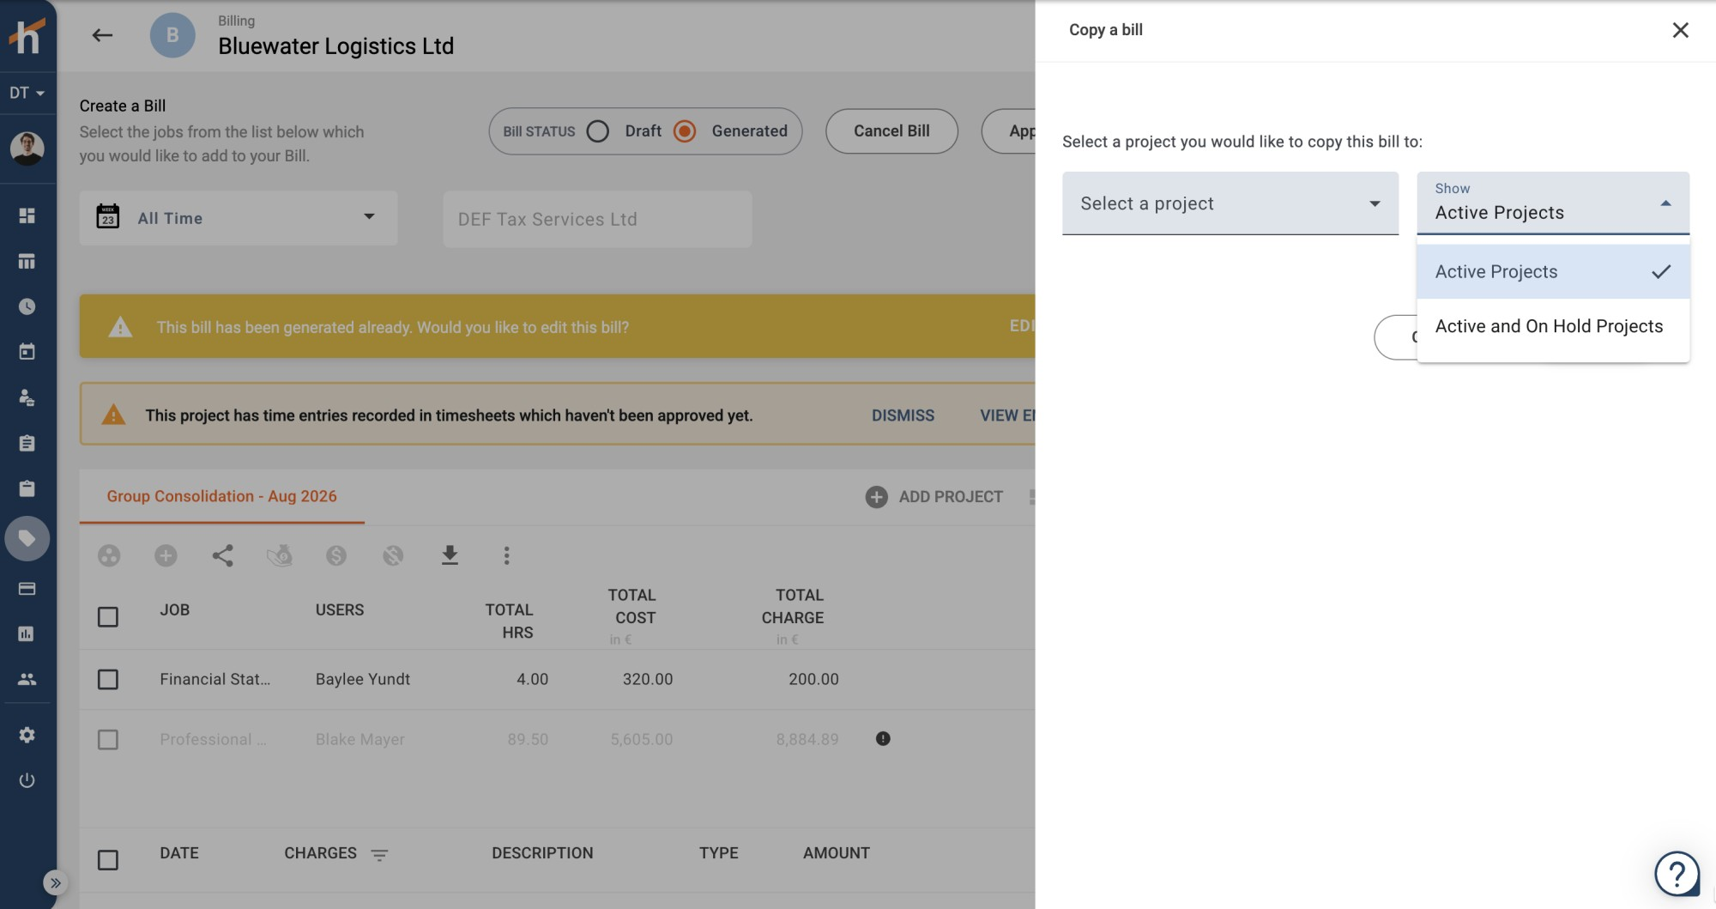The height and width of the screenshot is (909, 1716).
Task: Open the team people icon in sidebar
Action: click(x=27, y=679)
